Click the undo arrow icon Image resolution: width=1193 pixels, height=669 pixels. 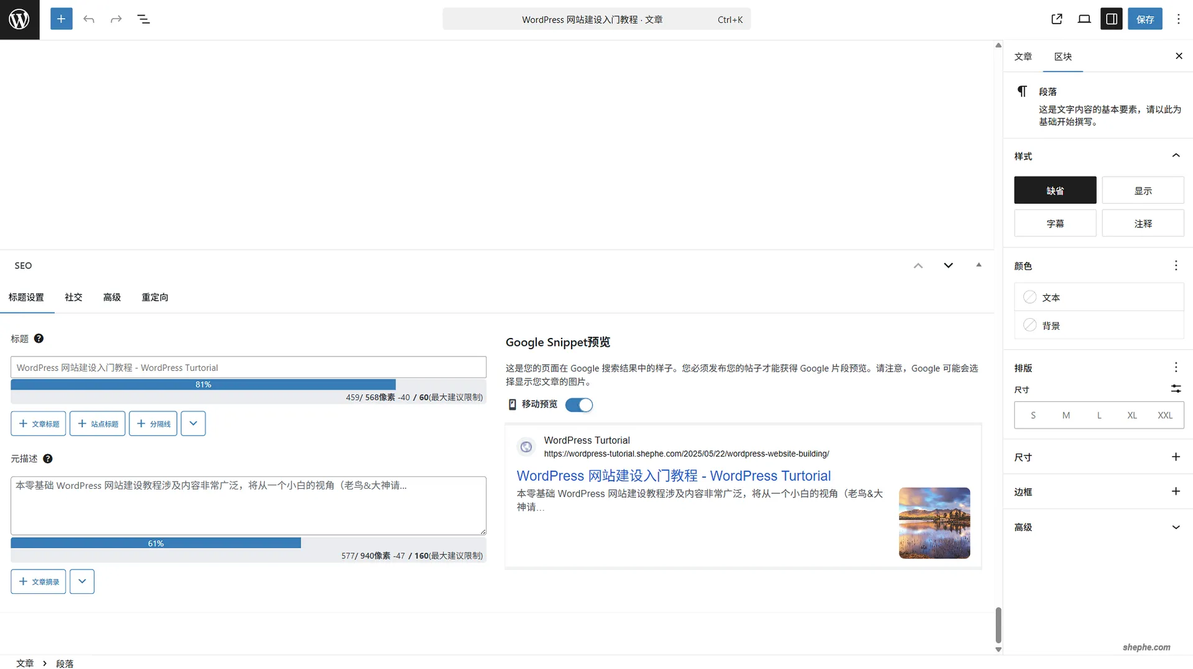pos(89,19)
